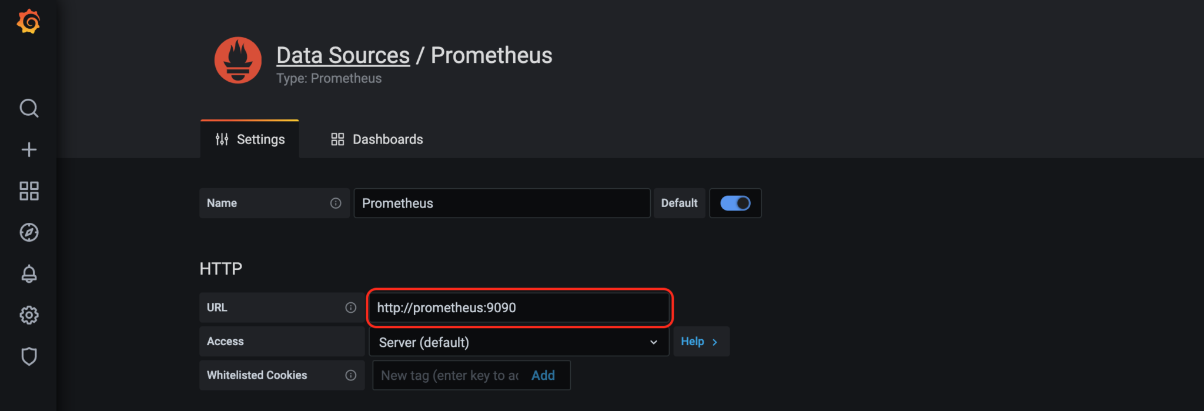Click inside the URL input field
Image resolution: width=1204 pixels, height=411 pixels.
(517, 307)
